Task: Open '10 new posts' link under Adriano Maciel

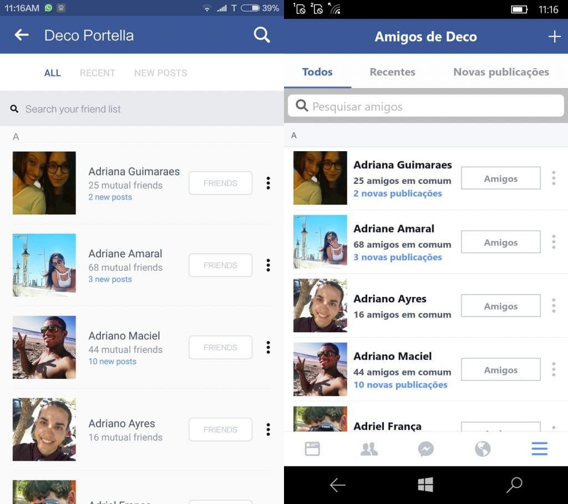Action: (x=112, y=362)
